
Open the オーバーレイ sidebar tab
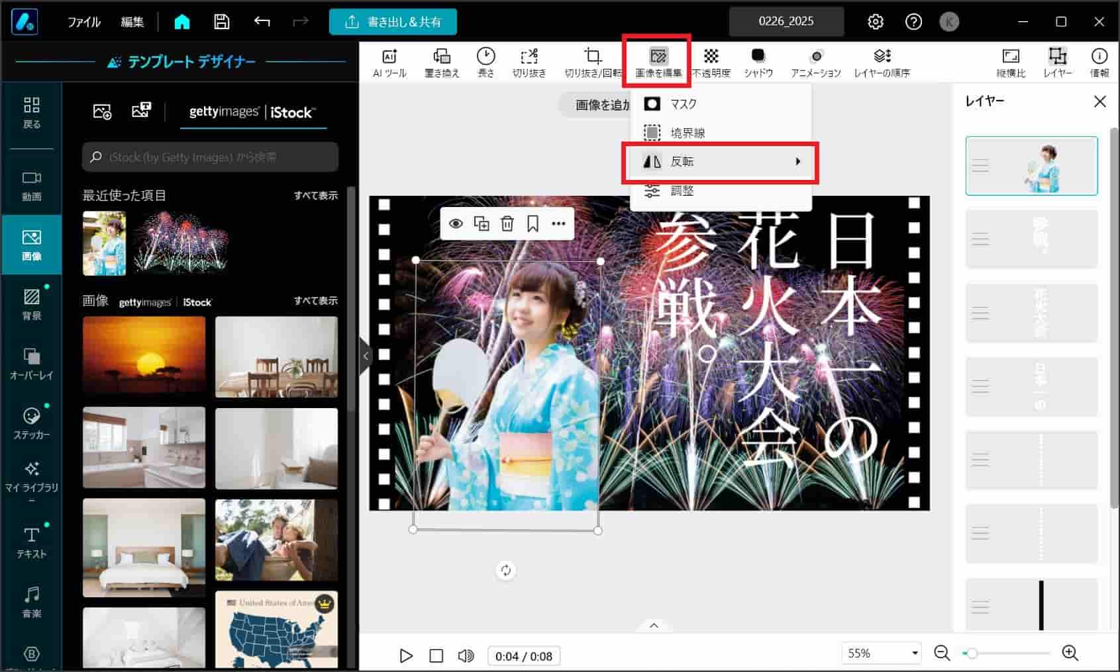point(32,364)
